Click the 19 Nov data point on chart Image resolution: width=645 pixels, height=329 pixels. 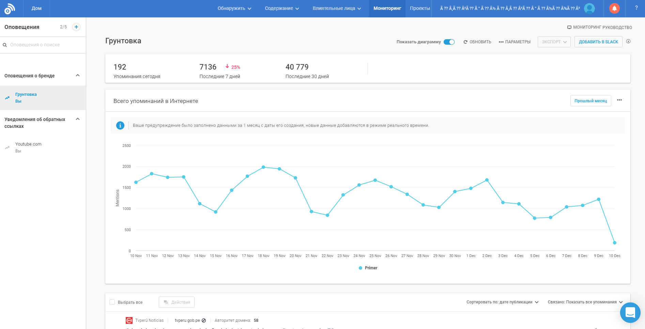pyautogui.click(x=279, y=169)
